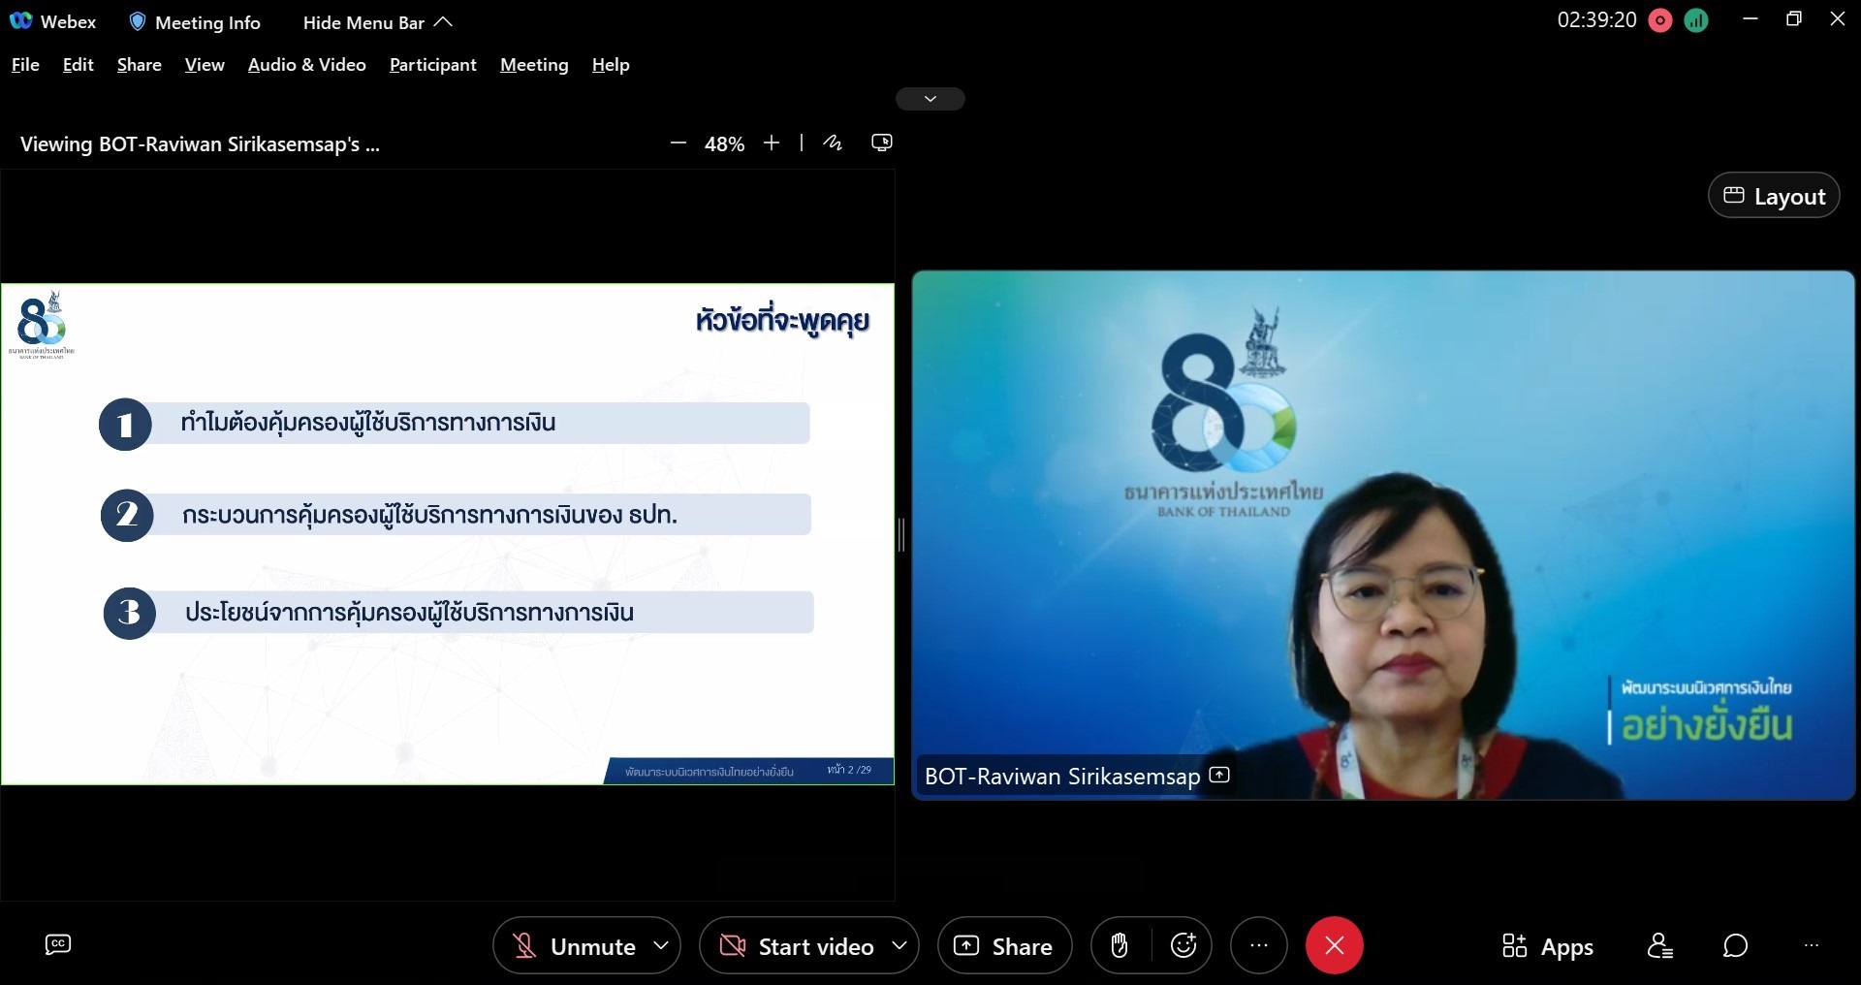Hide Menu Bar toggle at top
The image size is (1861, 985).
tap(377, 22)
